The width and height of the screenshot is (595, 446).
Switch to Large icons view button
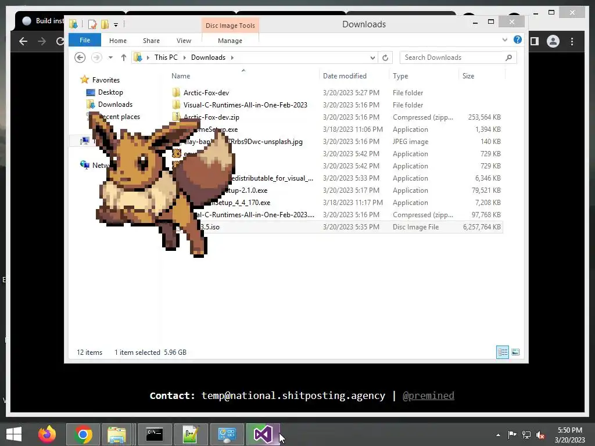pyautogui.click(x=515, y=353)
